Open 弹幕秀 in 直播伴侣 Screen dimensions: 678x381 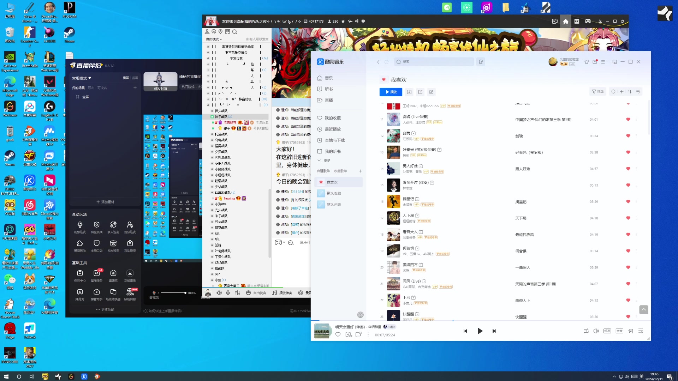80,295
